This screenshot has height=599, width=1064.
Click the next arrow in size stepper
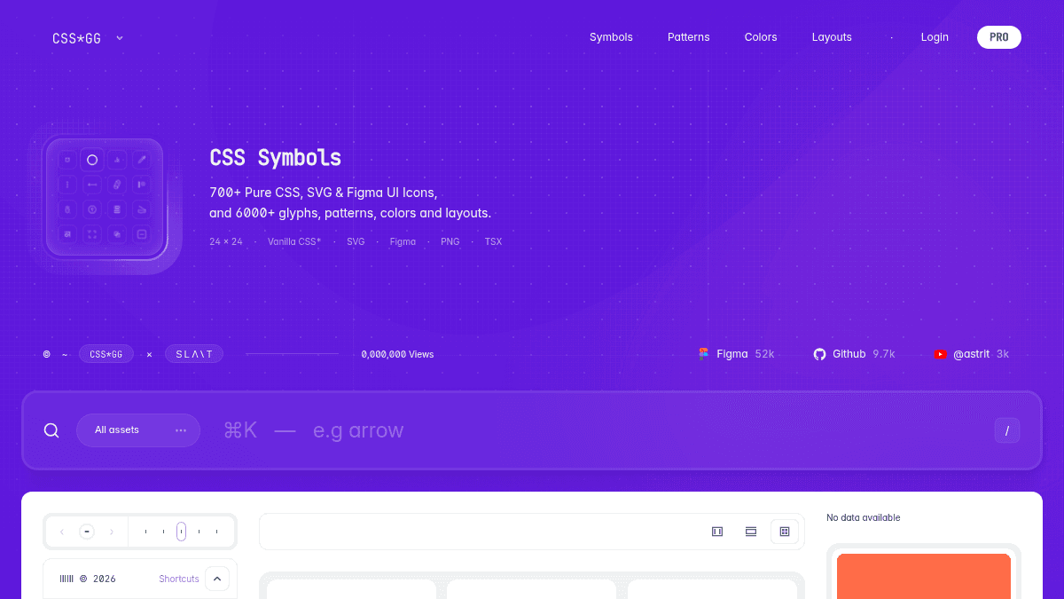tap(111, 532)
